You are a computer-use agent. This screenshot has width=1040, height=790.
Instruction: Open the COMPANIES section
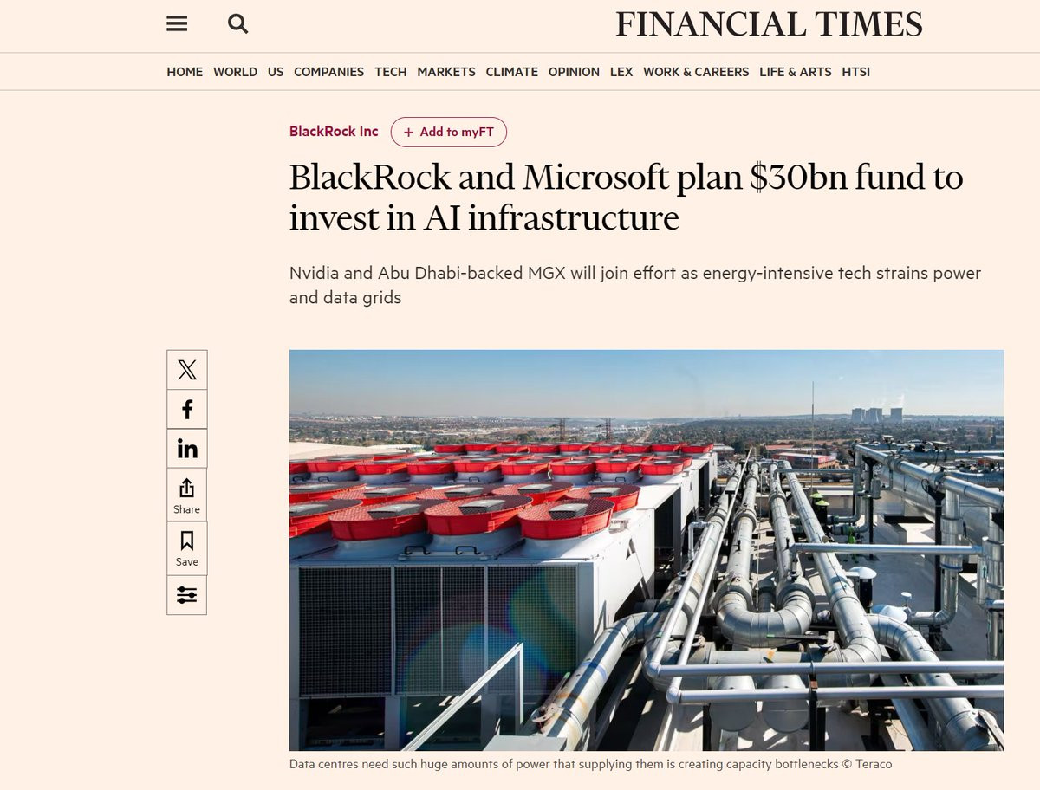(x=328, y=72)
